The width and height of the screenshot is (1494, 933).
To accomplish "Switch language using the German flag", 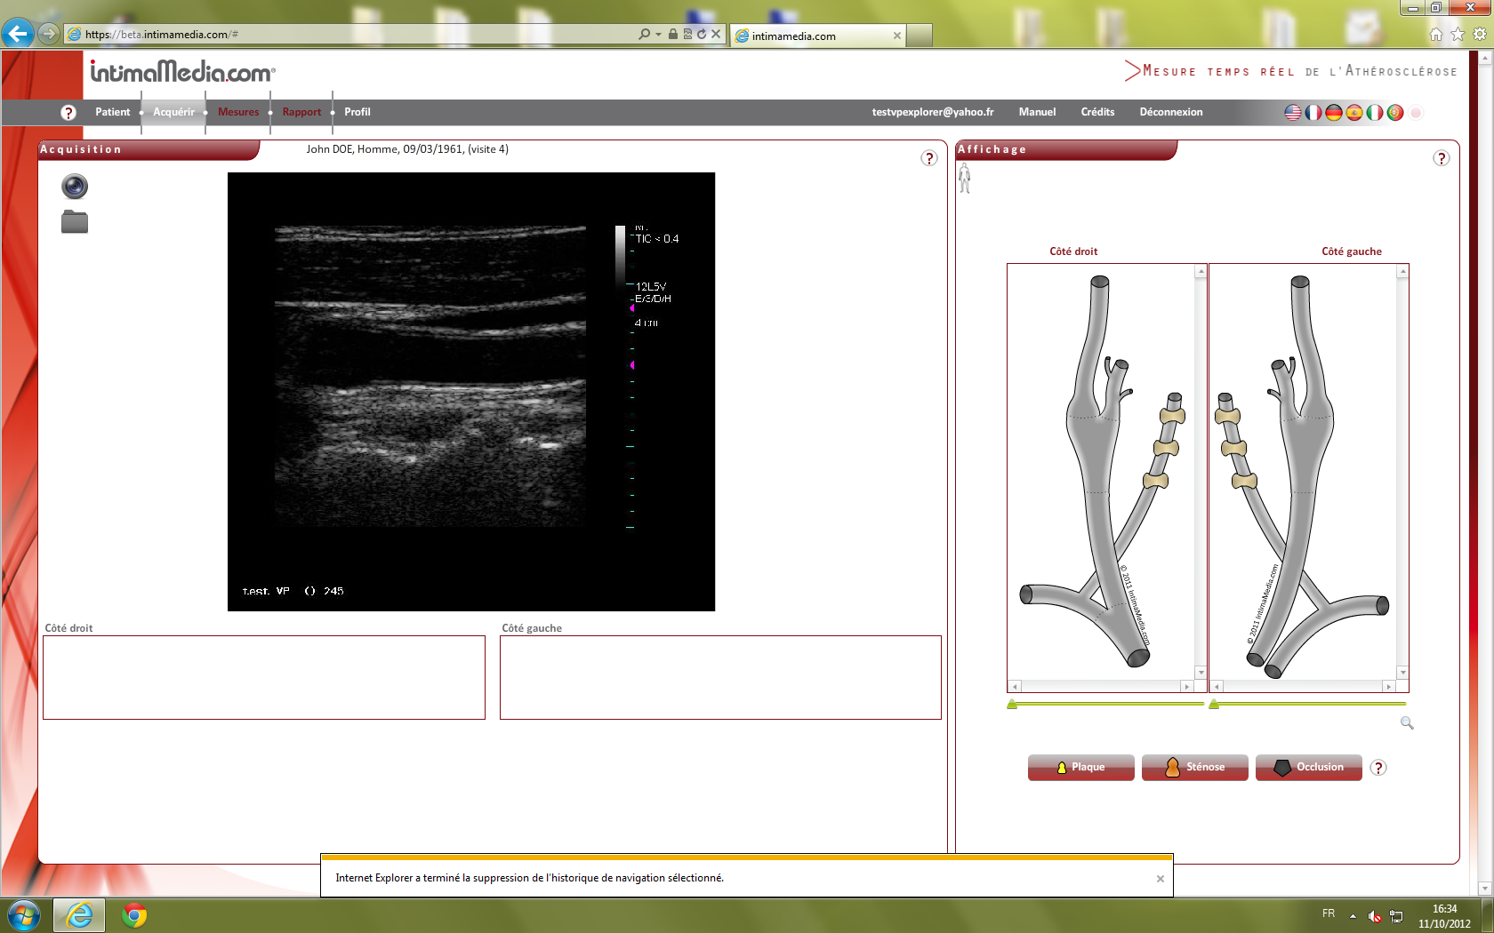I will point(1333,113).
